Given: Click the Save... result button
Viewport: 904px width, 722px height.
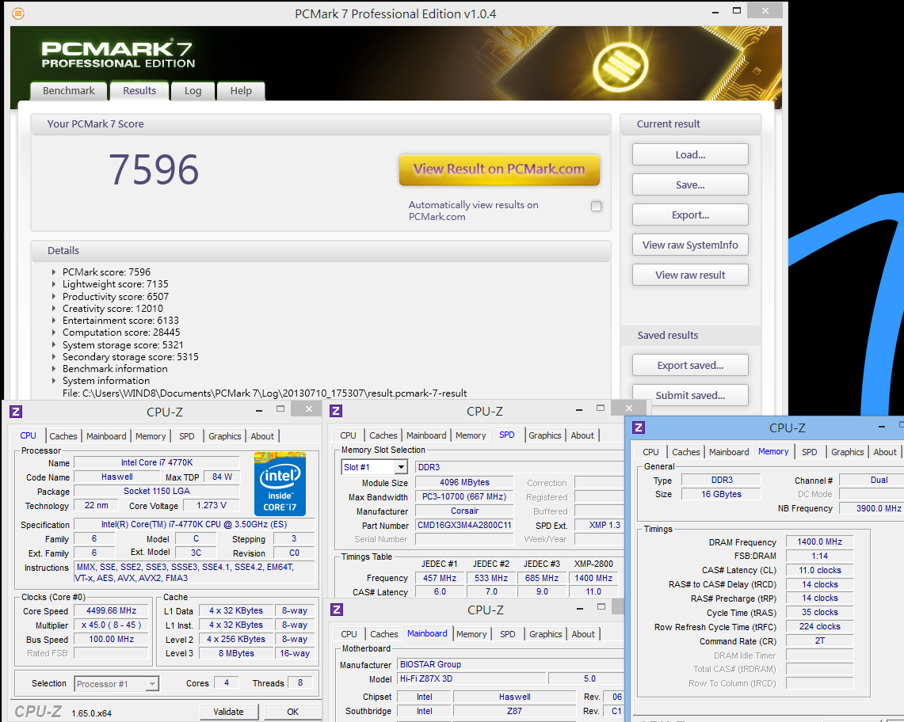Looking at the screenshot, I should (x=690, y=185).
